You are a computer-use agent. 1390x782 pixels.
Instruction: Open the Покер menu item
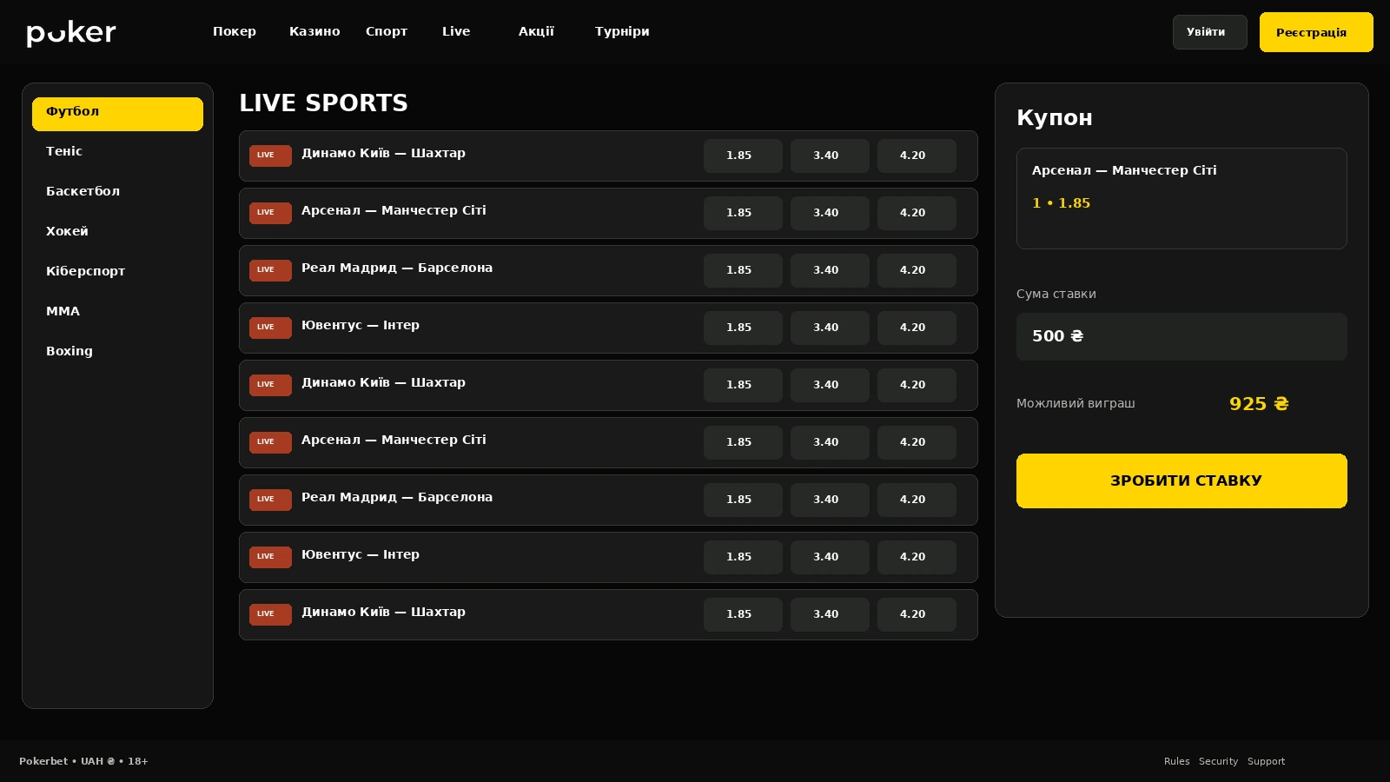tap(235, 31)
